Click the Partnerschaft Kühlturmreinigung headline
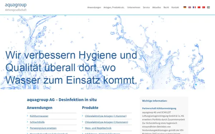The height and width of the screenshot is (134, 215). point(159,108)
